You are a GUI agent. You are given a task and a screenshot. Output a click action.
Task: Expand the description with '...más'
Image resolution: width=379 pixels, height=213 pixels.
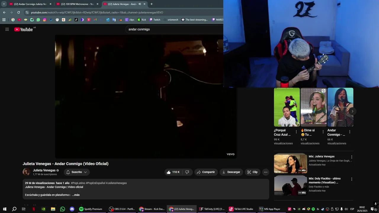click(76, 195)
